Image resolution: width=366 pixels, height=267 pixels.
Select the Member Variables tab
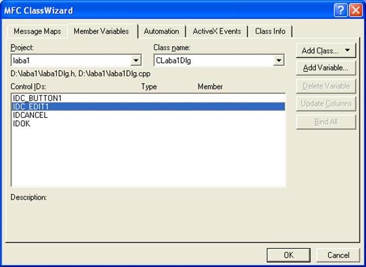[101, 31]
